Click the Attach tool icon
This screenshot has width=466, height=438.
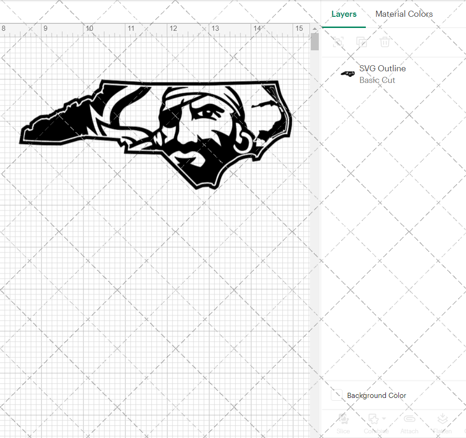coord(409,419)
